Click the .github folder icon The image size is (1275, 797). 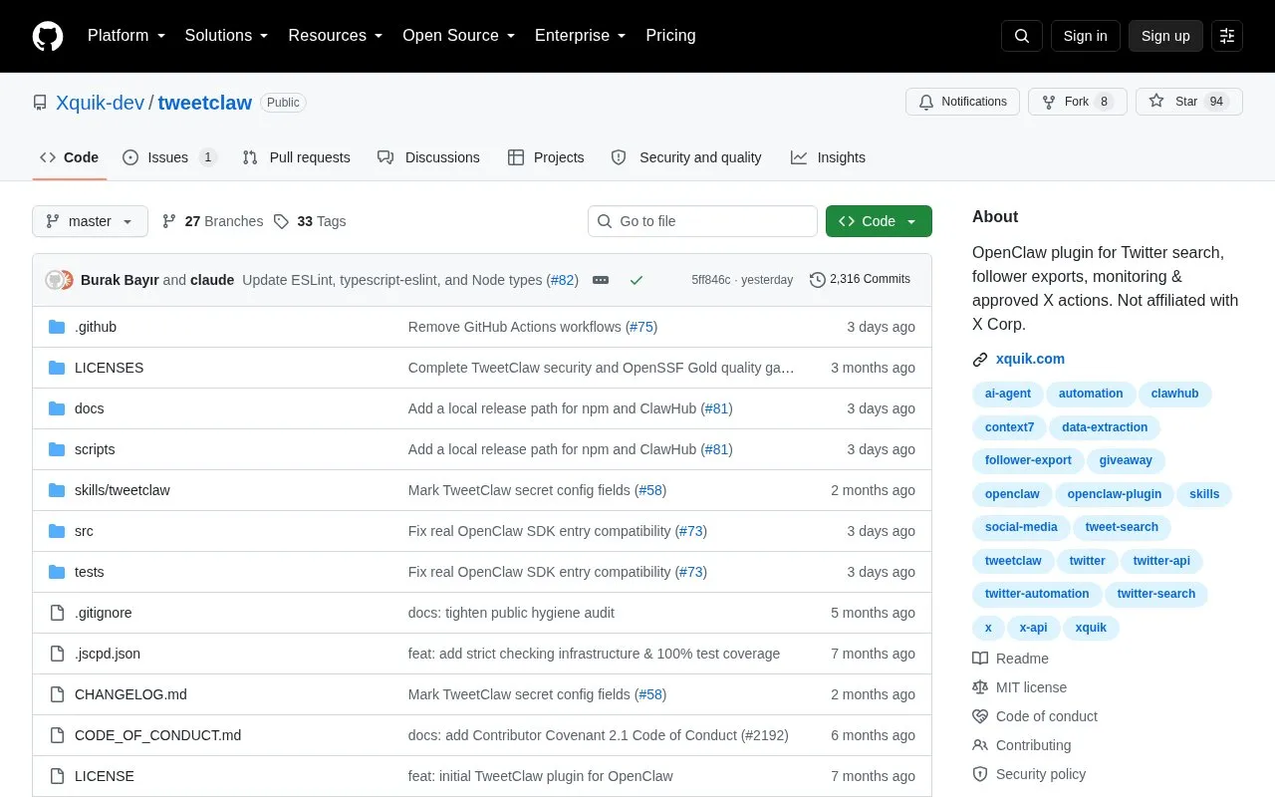click(x=57, y=327)
